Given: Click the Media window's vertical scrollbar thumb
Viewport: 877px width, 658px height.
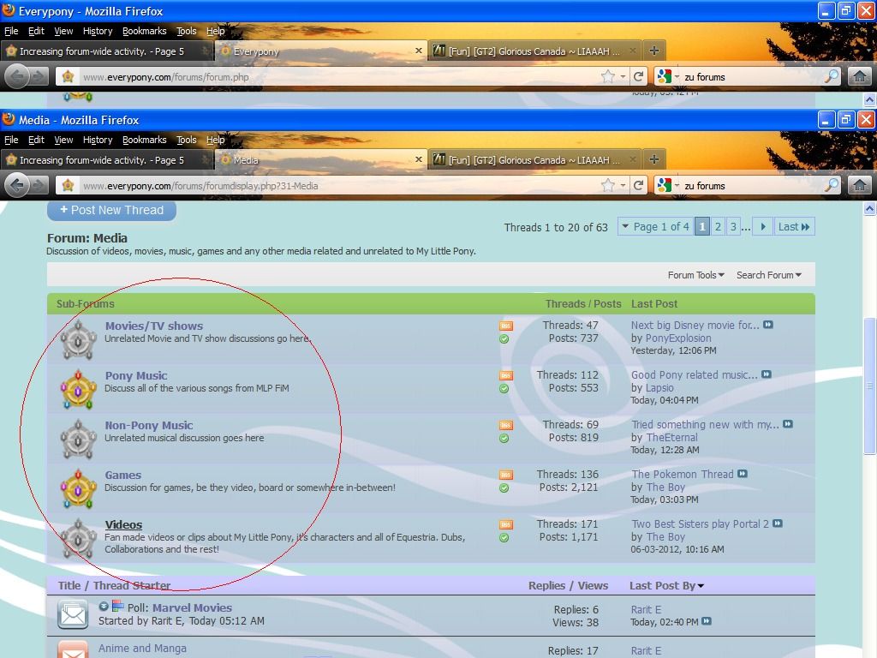Looking at the screenshot, I should click(x=870, y=386).
